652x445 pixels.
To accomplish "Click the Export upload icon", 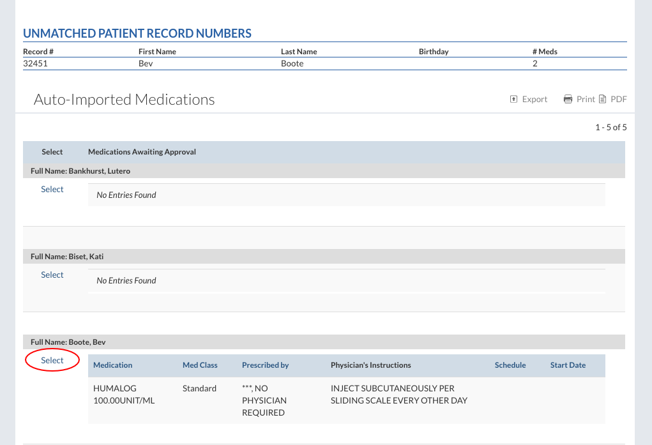I will click(x=513, y=99).
